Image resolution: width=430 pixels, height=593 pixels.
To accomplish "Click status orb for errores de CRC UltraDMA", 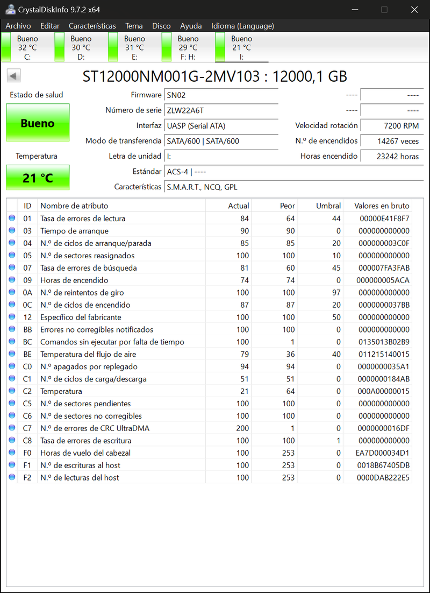I will coord(12,428).
